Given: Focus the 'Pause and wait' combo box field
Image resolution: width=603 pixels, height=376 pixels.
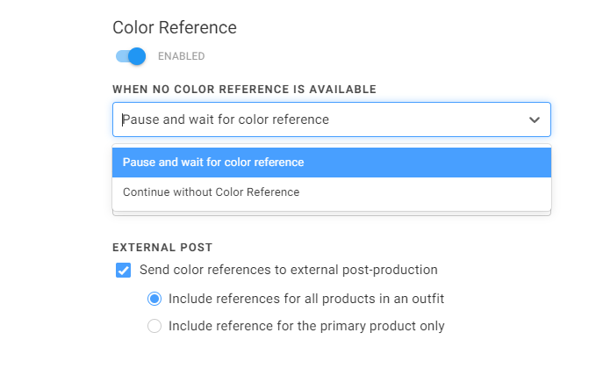Looking at the screenshot, I should 332,119.
